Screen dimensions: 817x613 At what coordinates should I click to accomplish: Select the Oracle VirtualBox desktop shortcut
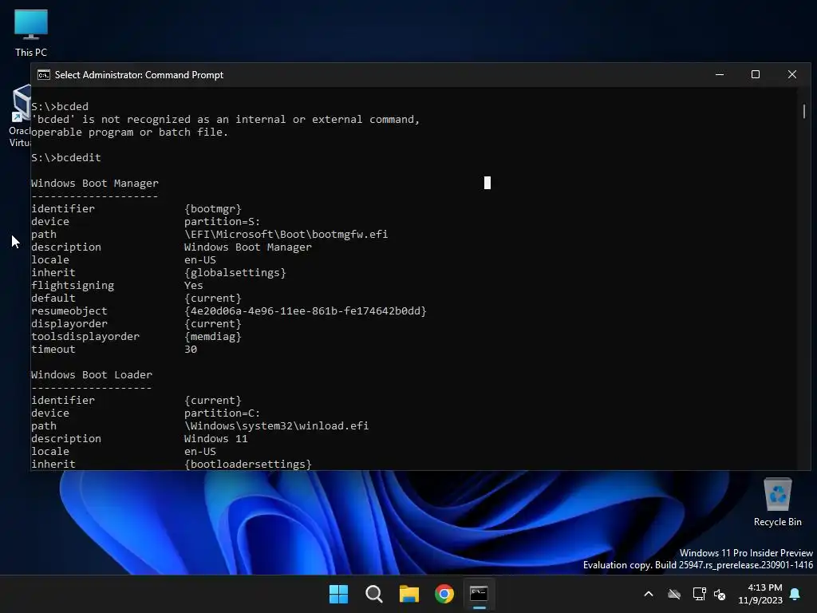click(x=19, y=116)
